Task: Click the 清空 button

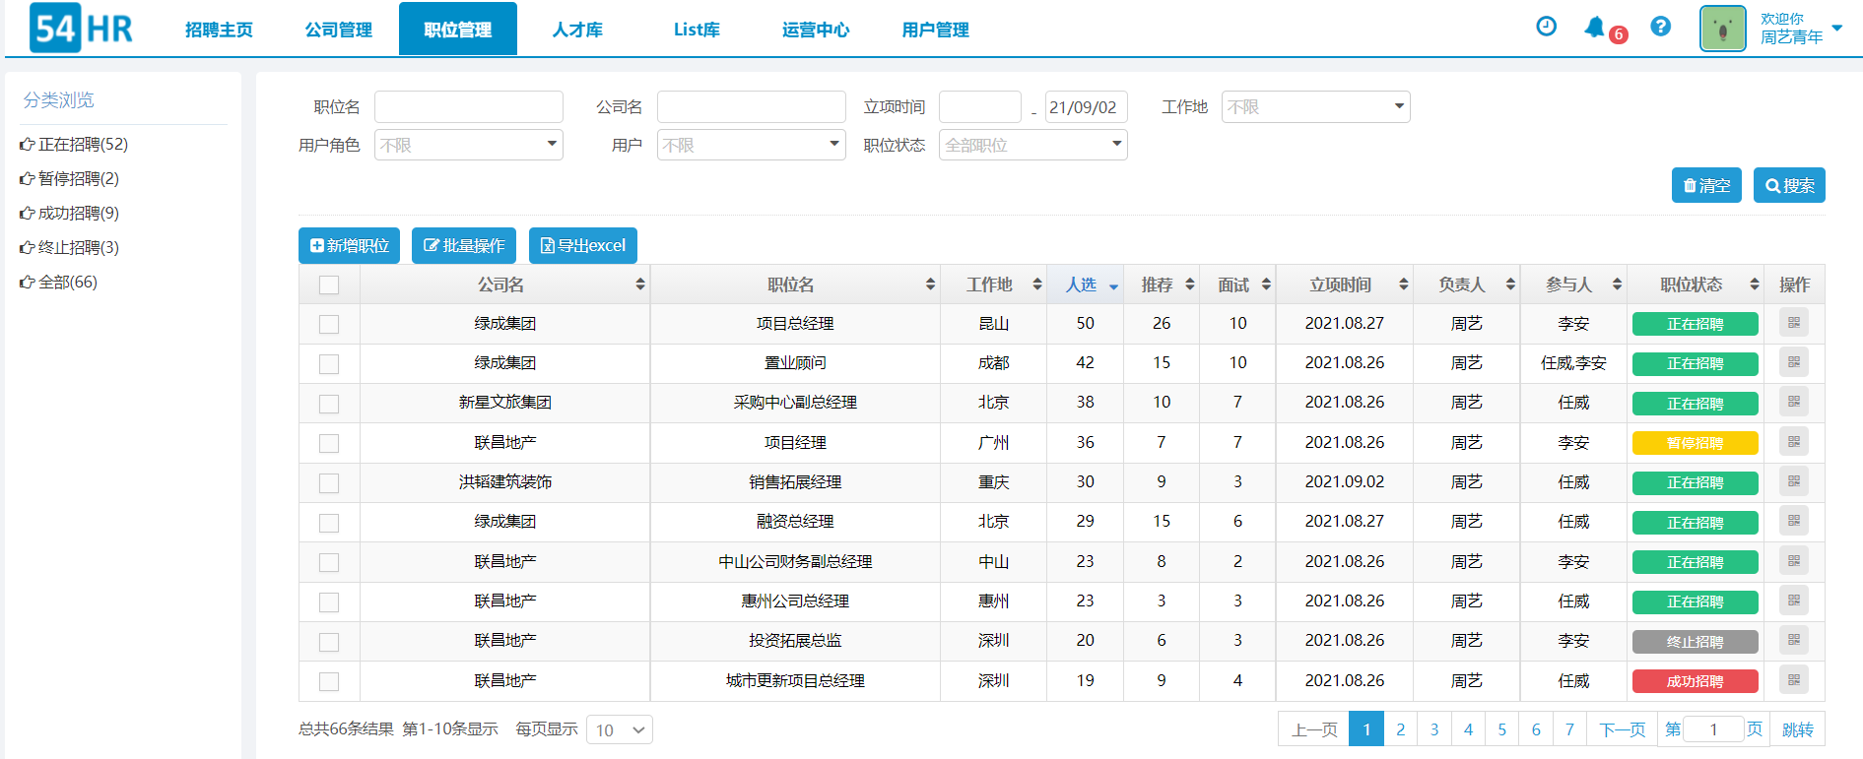Action: click(x=1706, y=185)
